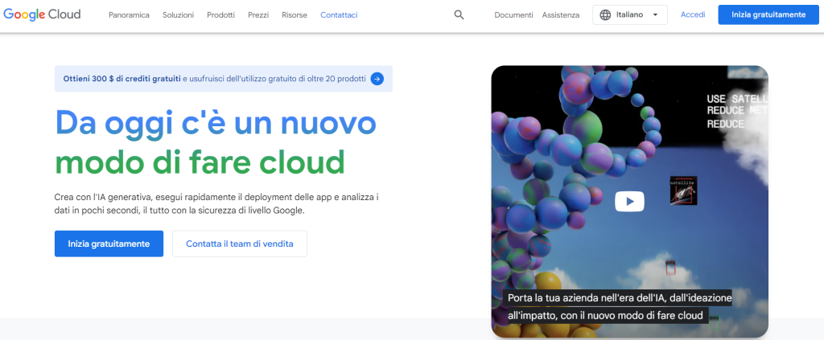Click the Google Cloud logo
The width and height of the screenshot is (824, 340).
click(x=42, y=14)
